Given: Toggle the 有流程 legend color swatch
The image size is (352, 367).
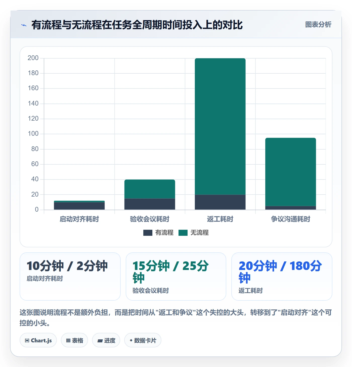Looking at the screenshot, I should pyautogui.click(x=148, y=233).
